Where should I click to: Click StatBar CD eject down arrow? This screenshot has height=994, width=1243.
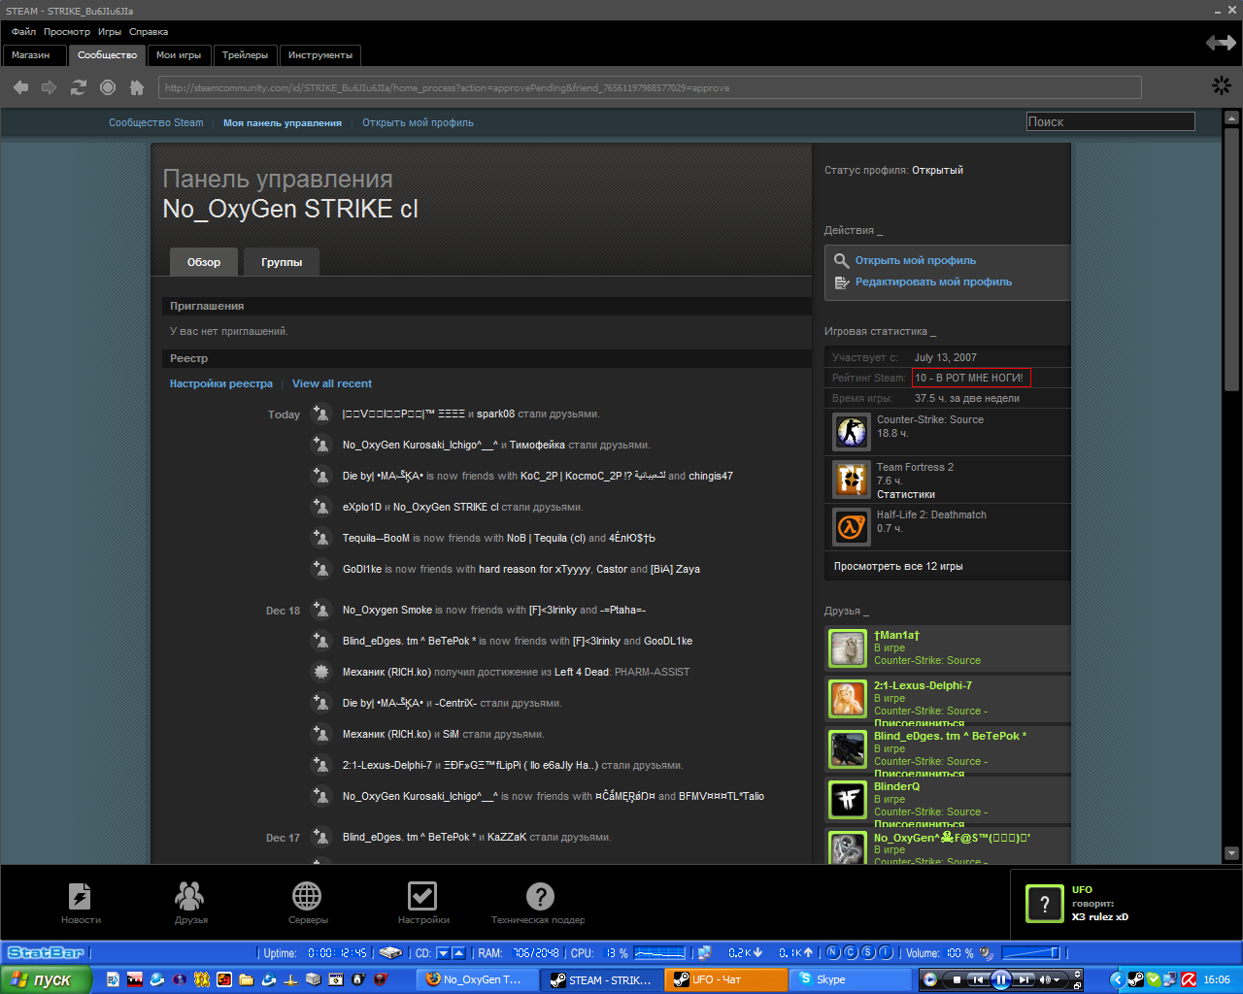pyautogui.click(x=443, y=953)
